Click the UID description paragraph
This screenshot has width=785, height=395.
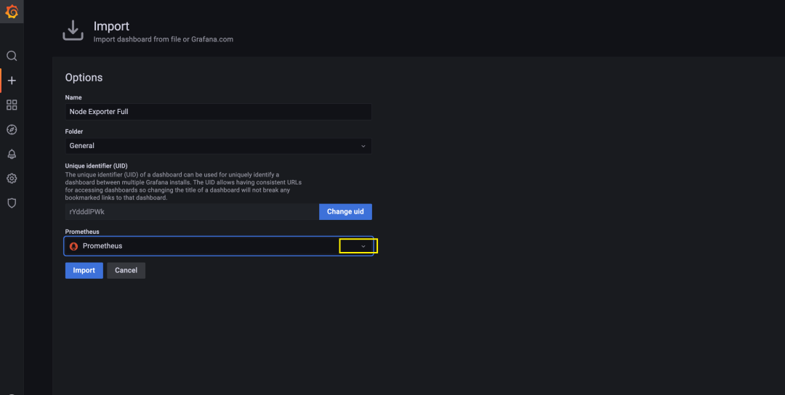[184, 186]
